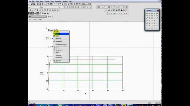190x106 pixels.
Task: Toggle Italic formatting
Action: pyautogui.click(x=67, y=7)
